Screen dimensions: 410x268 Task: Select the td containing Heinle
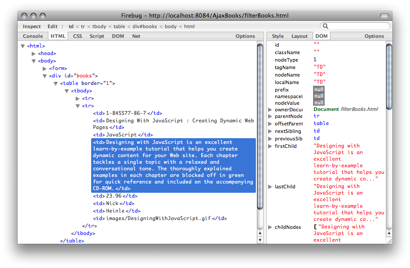(x=117, y=211)
